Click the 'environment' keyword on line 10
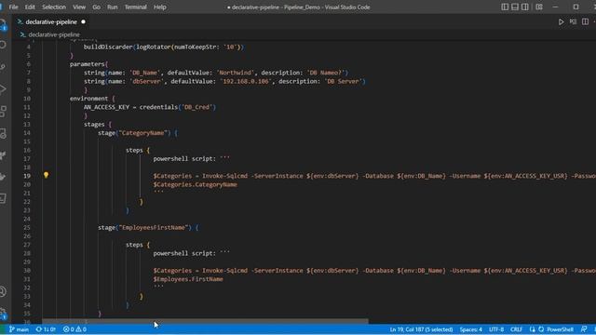596x335 pixels. [x=89, y=99]
